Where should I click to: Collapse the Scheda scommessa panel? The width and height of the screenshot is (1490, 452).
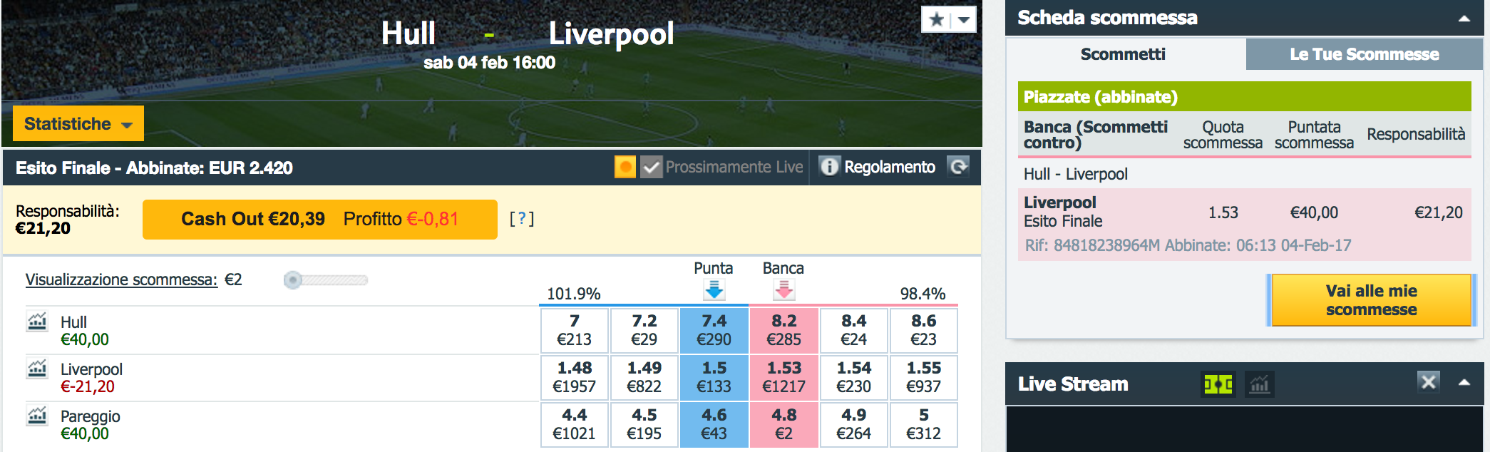(1464, 19)
